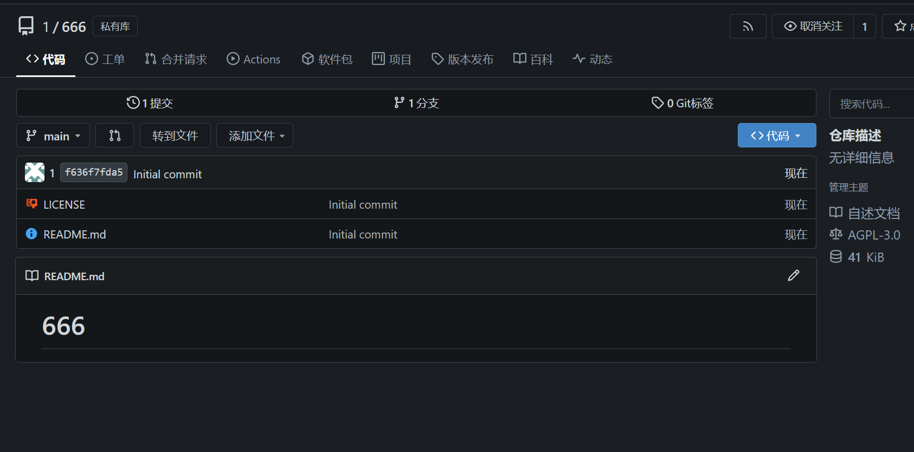Expand the 添加文件 dropdown

255,135
